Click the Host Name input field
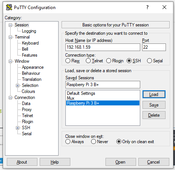 pos(103,47)
